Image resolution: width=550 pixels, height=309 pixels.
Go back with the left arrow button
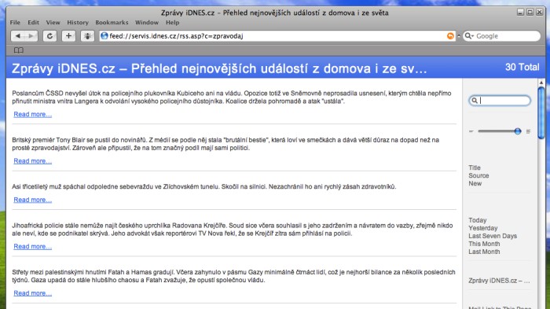(17, 36)
